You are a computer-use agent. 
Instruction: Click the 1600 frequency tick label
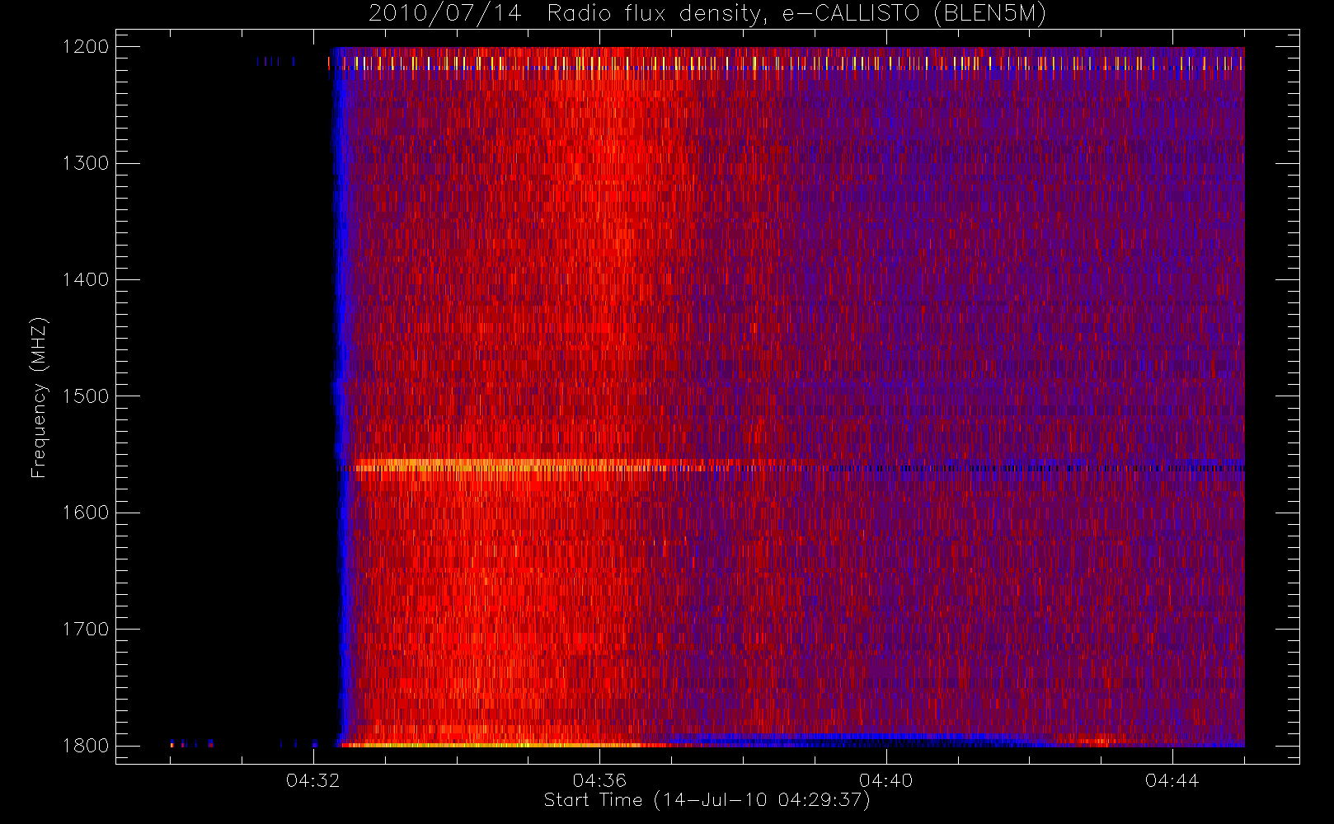tap(86, 513)
